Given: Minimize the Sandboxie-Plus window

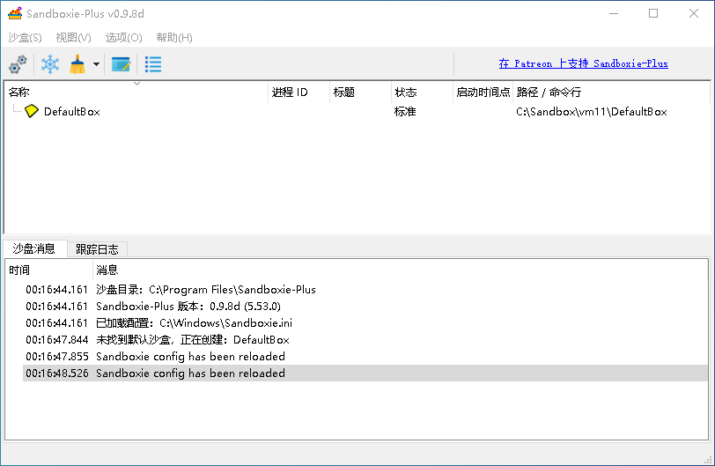Looking at the screenshot, I should [x=614, y=14].
